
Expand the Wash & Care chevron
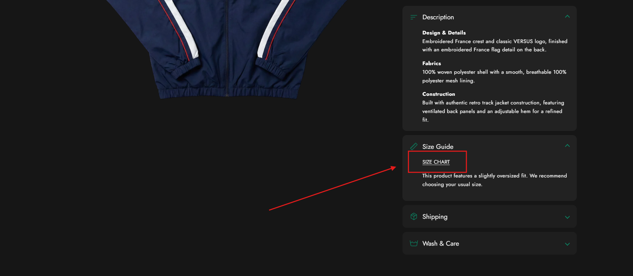click(x=567, y=244)
